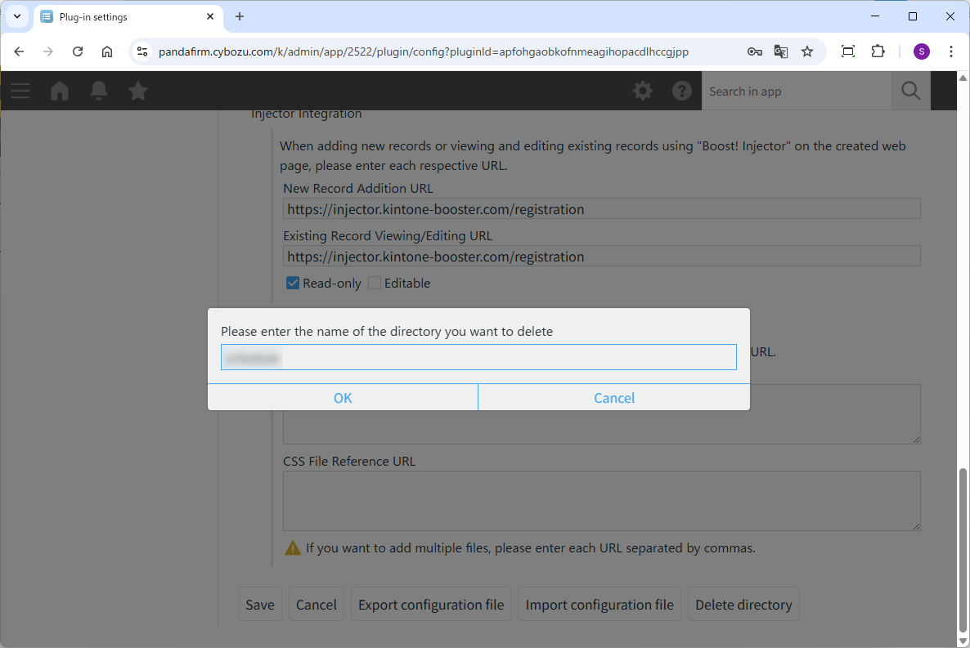Bookmark this page with the star icon
Screen dimensions: 970x648
[x=807, y=51]
